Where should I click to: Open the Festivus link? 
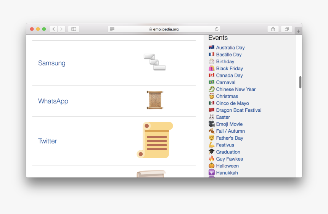tap(225, 145)
